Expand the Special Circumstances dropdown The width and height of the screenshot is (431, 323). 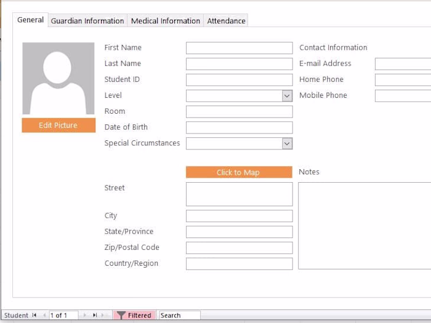click(x=287, y=143)
